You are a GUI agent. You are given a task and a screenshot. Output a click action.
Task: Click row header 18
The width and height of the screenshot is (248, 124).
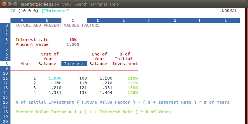click(5, 112)
